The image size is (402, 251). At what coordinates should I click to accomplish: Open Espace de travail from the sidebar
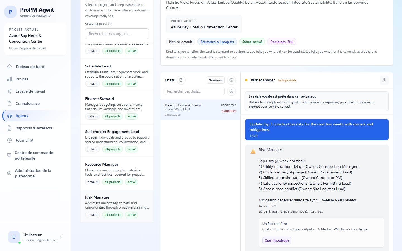coord(30,91)
